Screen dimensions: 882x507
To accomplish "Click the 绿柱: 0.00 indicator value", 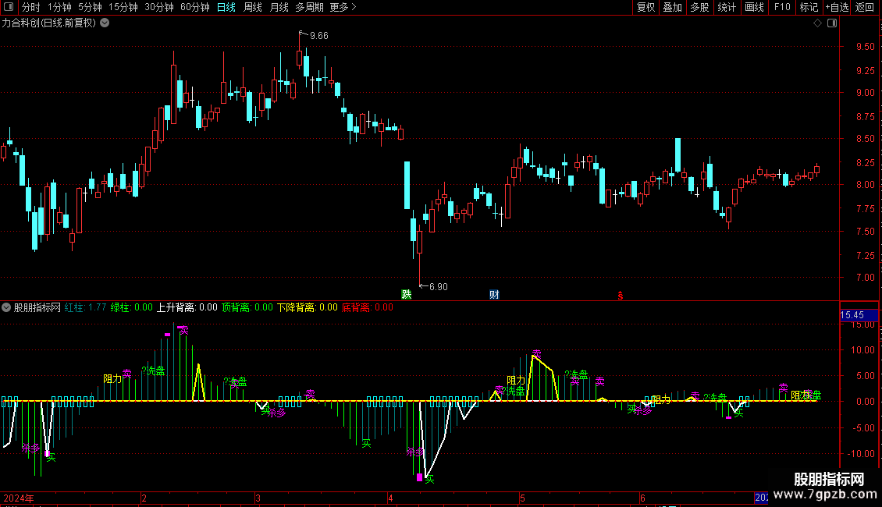I will point(131,307).
